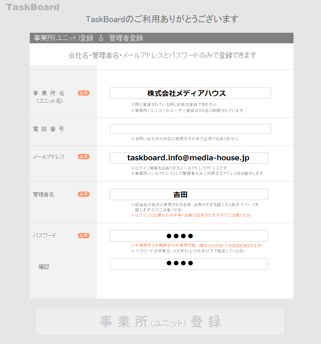The width and height of the screenshot is (321, 344).
Task: Click the 必須 badge beside 管理者名
Action: pyautogui.click(x=84, y=194)
